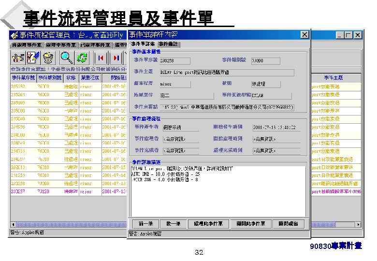Image resolution: width=377 pixels, height=261 pixels.
Task: Click 狀態 column header
Action: (71, 78)
